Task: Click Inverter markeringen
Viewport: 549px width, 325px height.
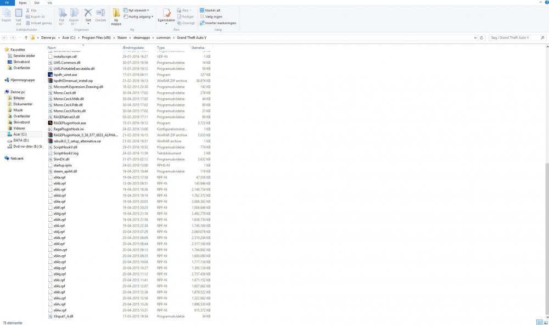Action: pos(218,23)
